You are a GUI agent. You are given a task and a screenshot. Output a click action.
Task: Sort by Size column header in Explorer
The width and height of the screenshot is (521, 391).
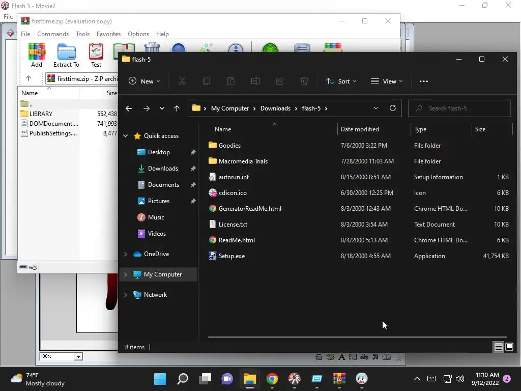(492, 129)
